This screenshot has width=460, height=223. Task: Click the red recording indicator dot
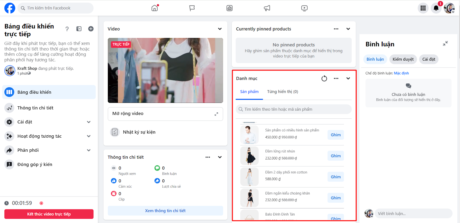pos(41,203)
